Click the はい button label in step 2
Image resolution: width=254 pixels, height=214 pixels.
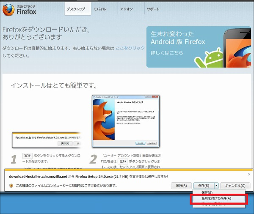point(123,161)
